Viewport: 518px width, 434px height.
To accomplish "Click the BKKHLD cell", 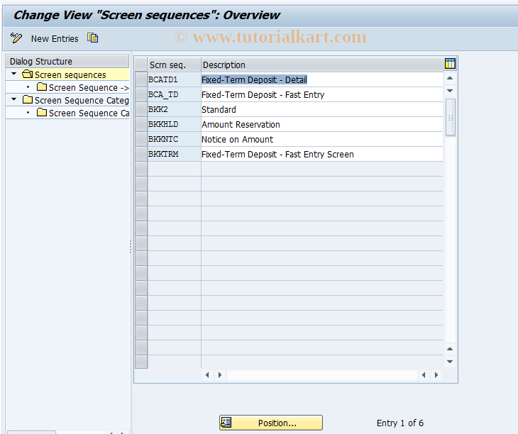I will tap(174, 124).
